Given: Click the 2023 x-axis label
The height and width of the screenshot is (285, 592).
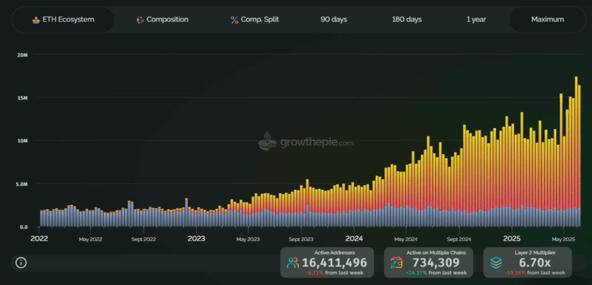Looking at the screenshot, I should point(197,239).
